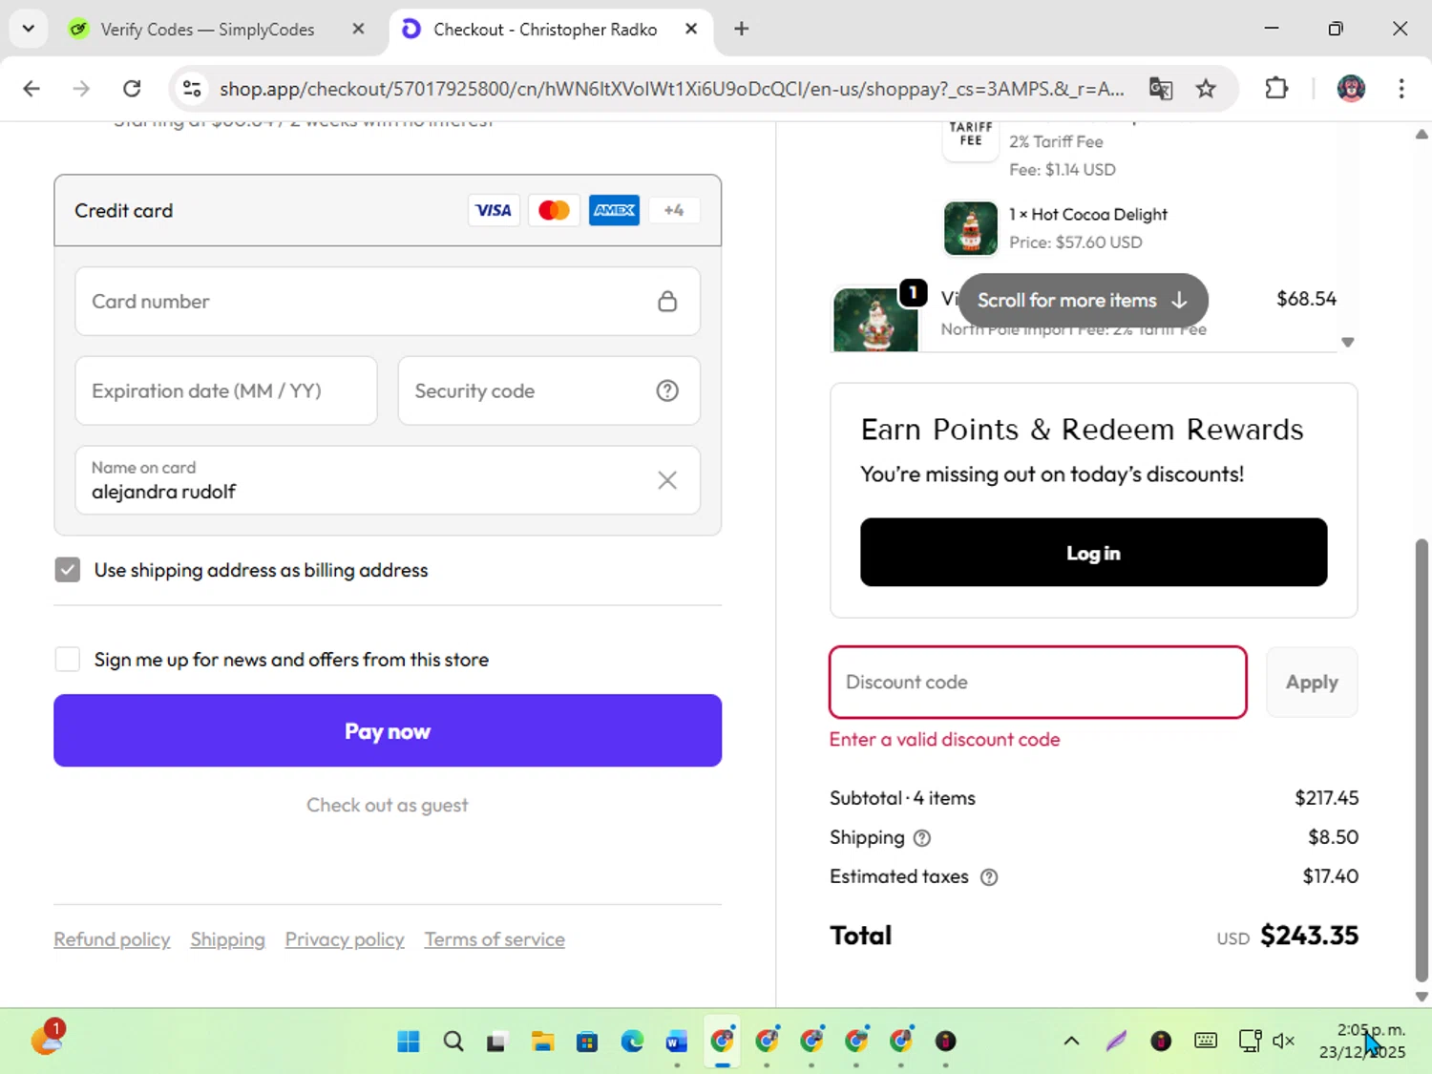
Task: Clear the Name on card field
Action: [667, 480]
